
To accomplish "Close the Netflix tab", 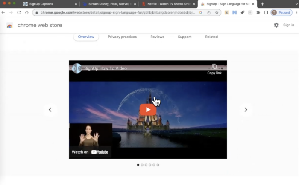I will (x=194, y=4).
